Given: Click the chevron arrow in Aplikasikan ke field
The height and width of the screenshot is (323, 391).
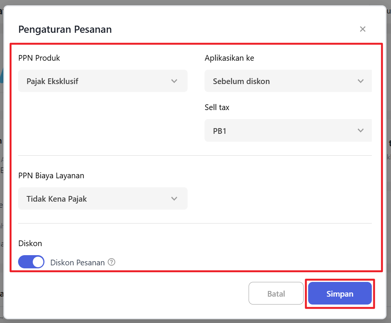Looking at the screenshot, I should click(360, 81).
